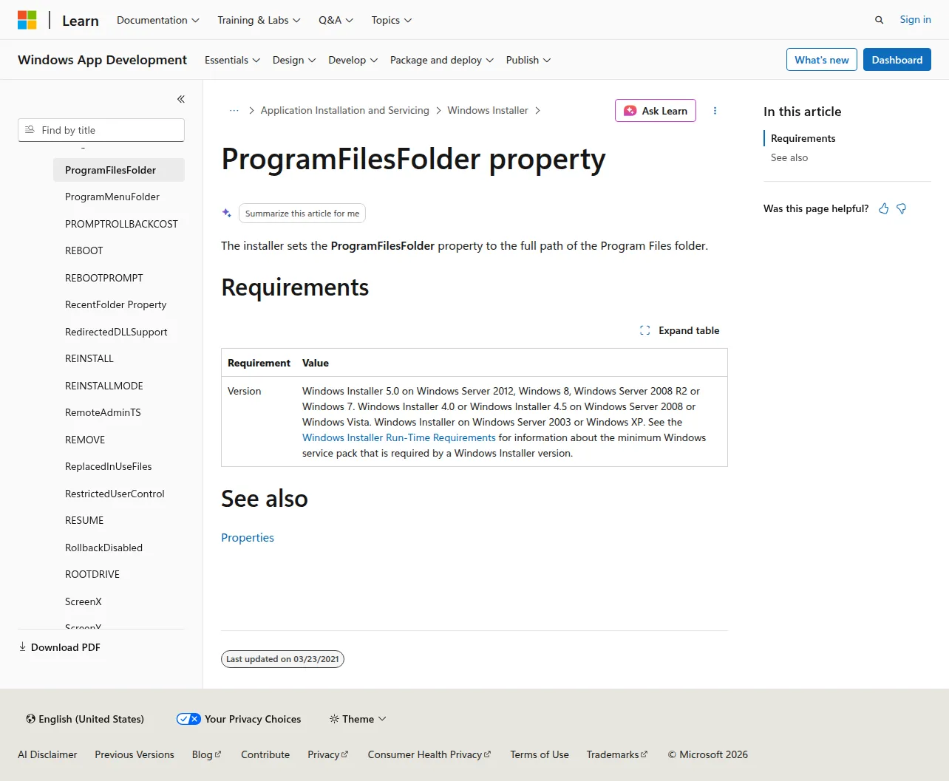Open the Consumer Health Privacy link
The width and height of the screenshot is (949, 781).
tap(429, 754)
